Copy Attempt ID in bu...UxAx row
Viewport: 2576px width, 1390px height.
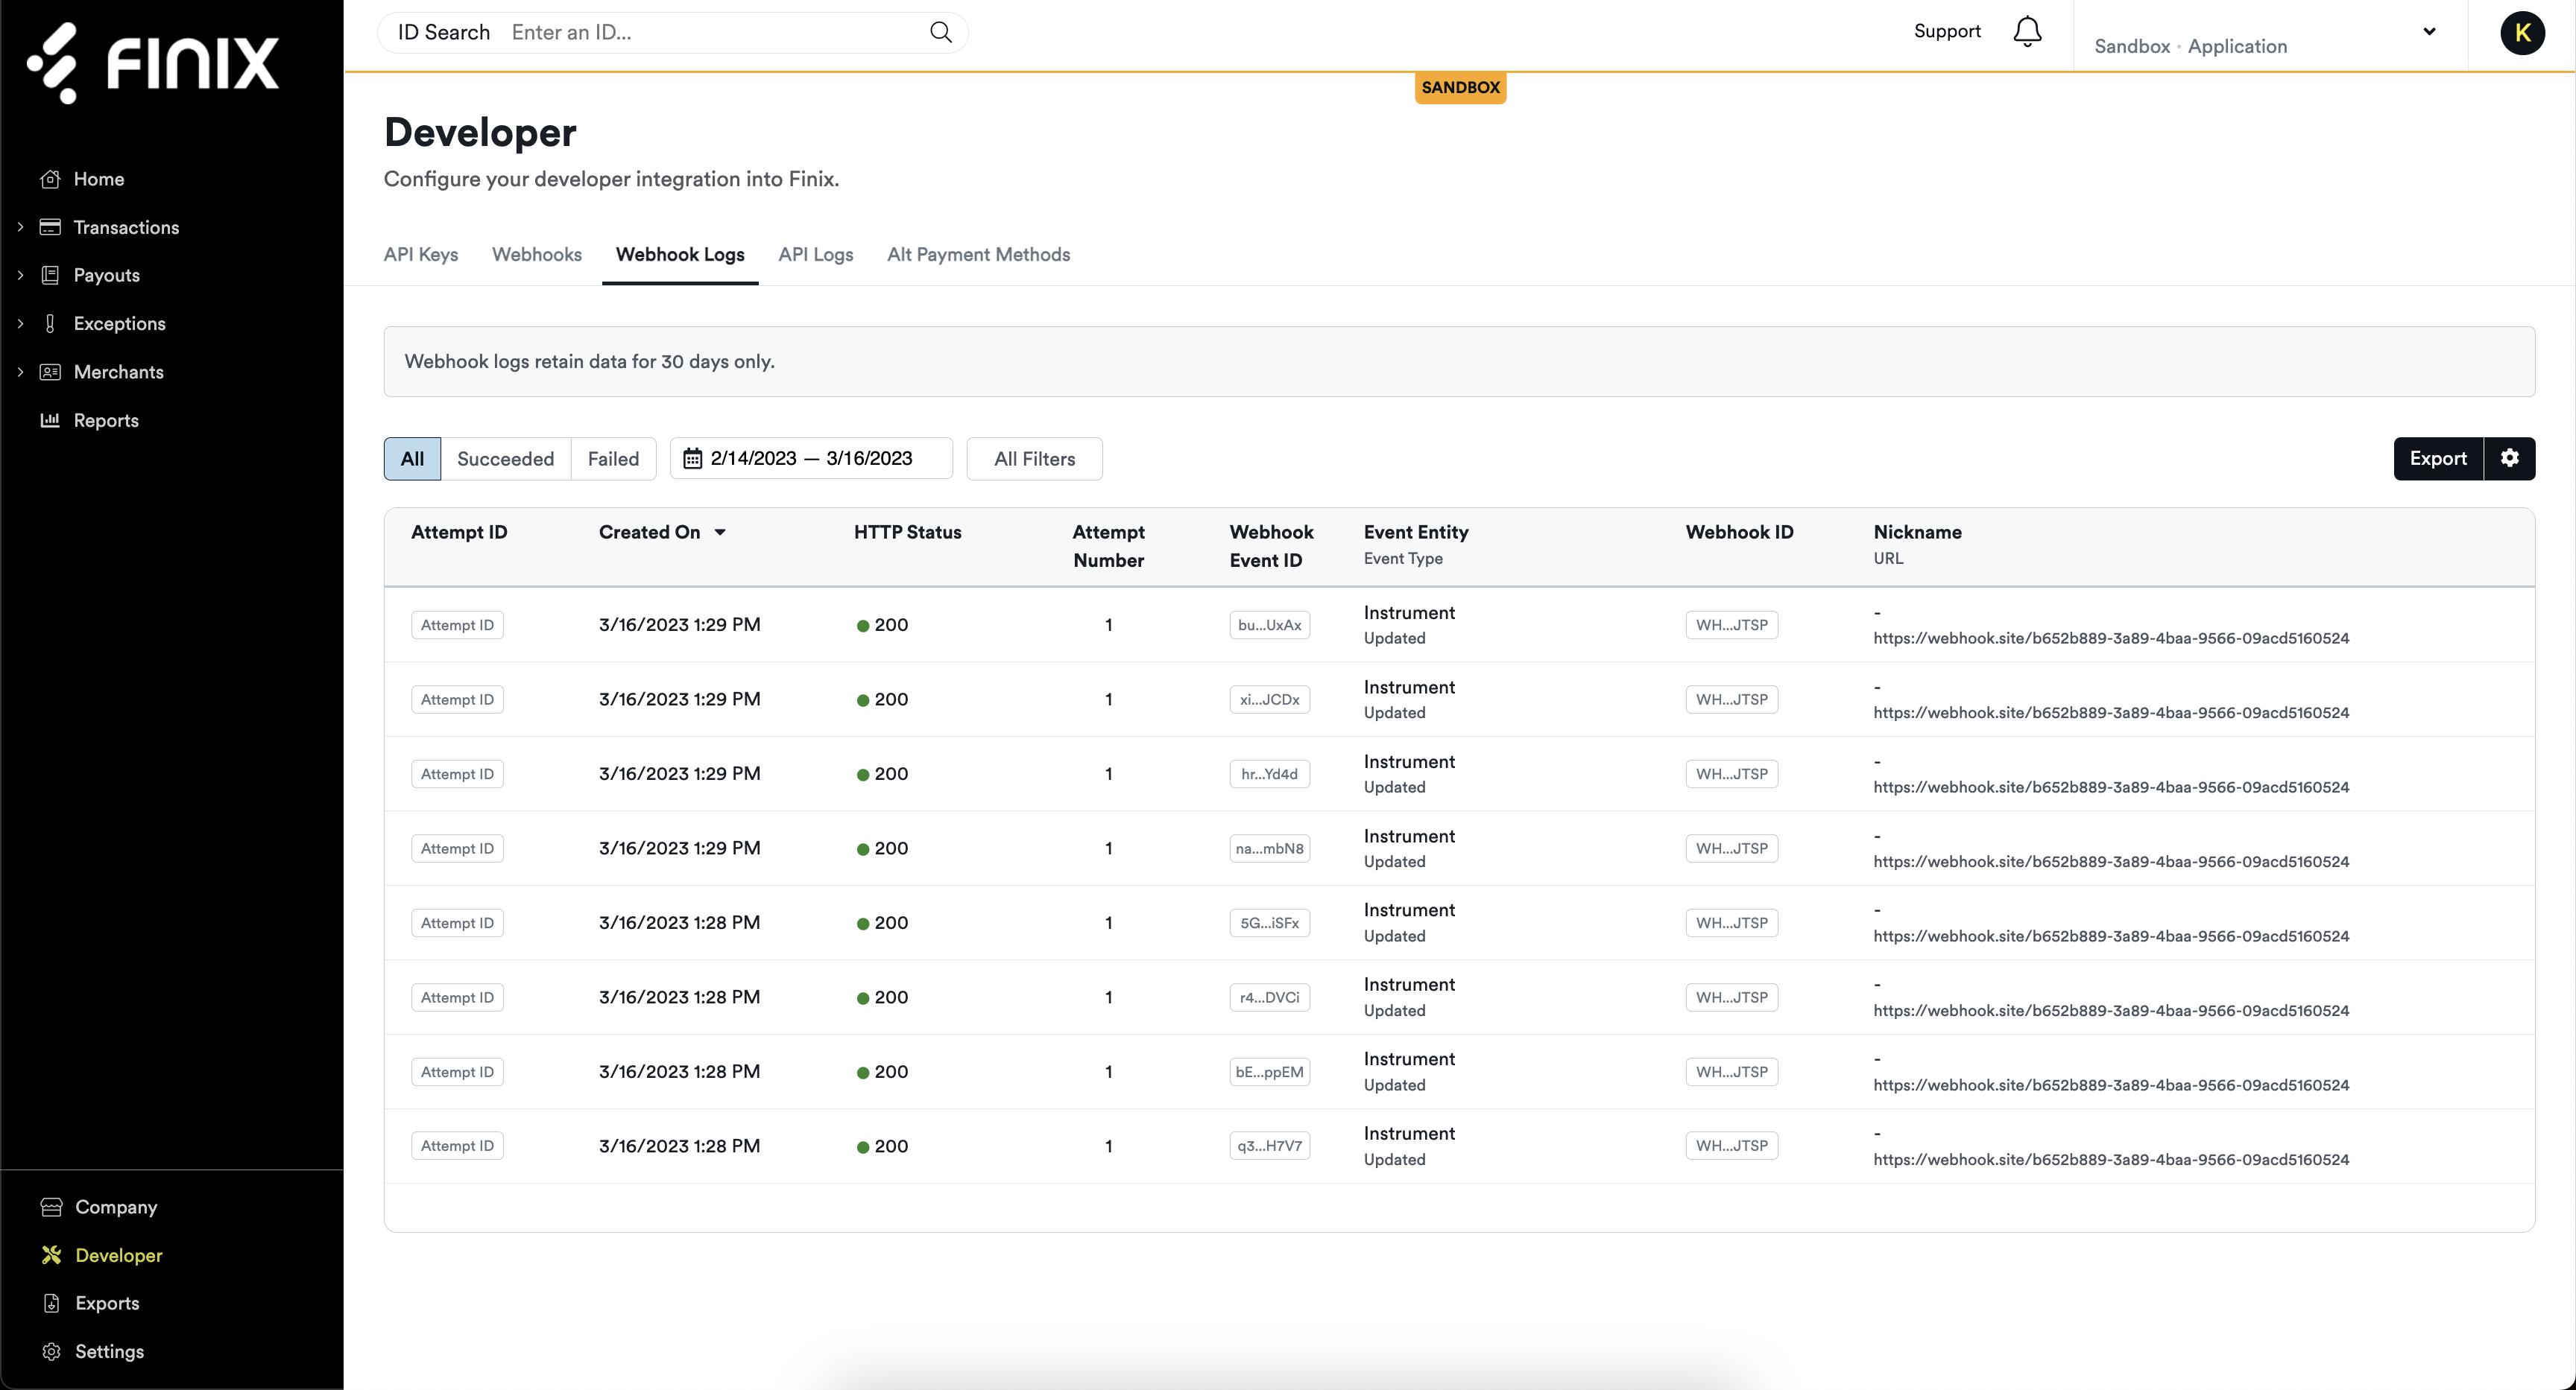click(457, 624)
